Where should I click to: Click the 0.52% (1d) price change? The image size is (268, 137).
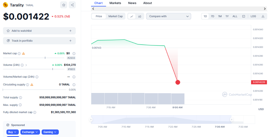coord(61,16)
